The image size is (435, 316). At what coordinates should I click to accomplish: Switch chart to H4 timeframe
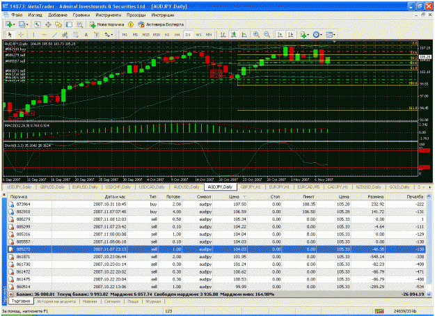177,35
